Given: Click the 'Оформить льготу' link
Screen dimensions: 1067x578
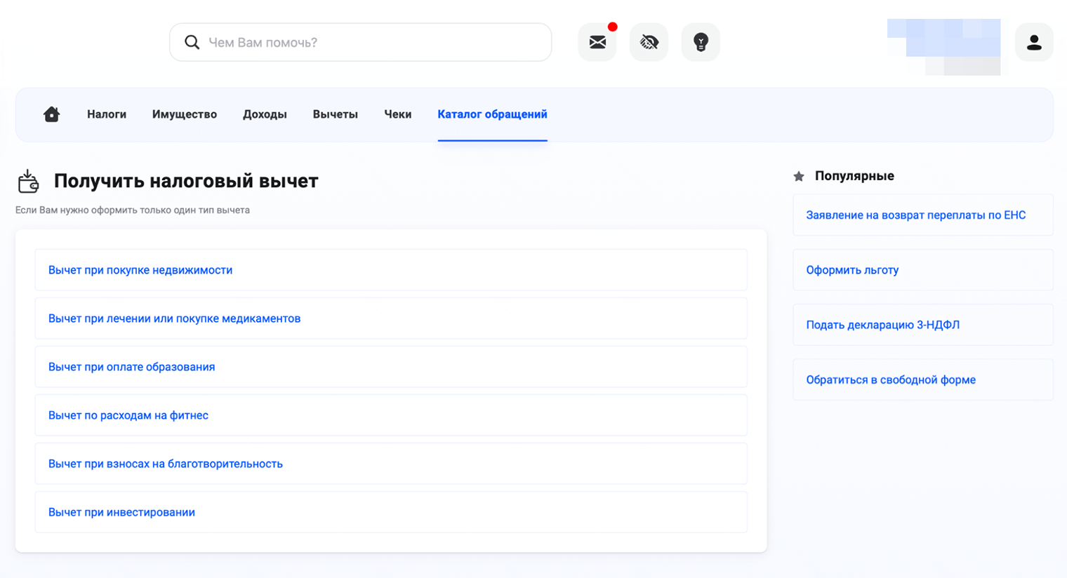Looking at the screenshot, I should 923,270.
